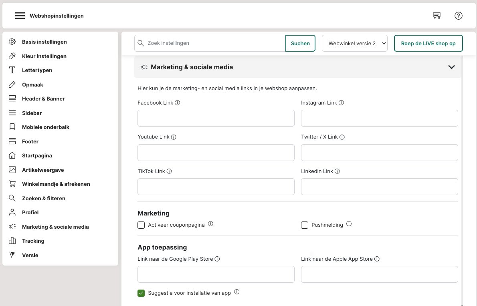Collapse the Marketing & sociale media section
Image resolution: width=477 pixels, height=306 pixels.
451,67
